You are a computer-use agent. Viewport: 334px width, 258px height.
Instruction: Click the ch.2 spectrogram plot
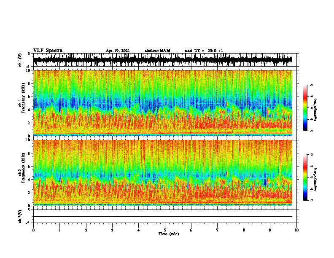click(163, 173)
